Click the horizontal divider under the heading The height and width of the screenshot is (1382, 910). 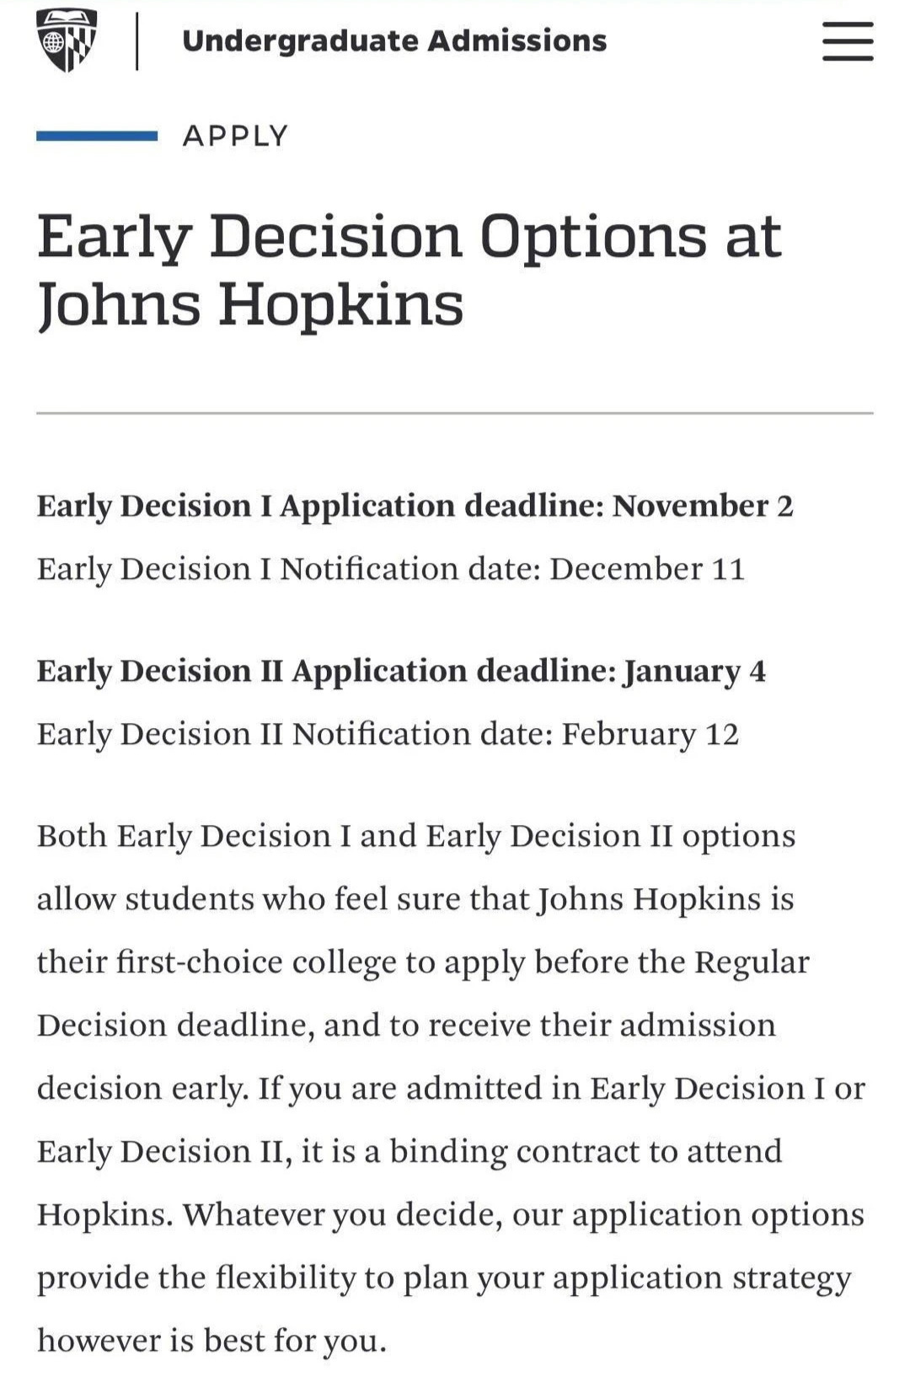tap(455, 414)
